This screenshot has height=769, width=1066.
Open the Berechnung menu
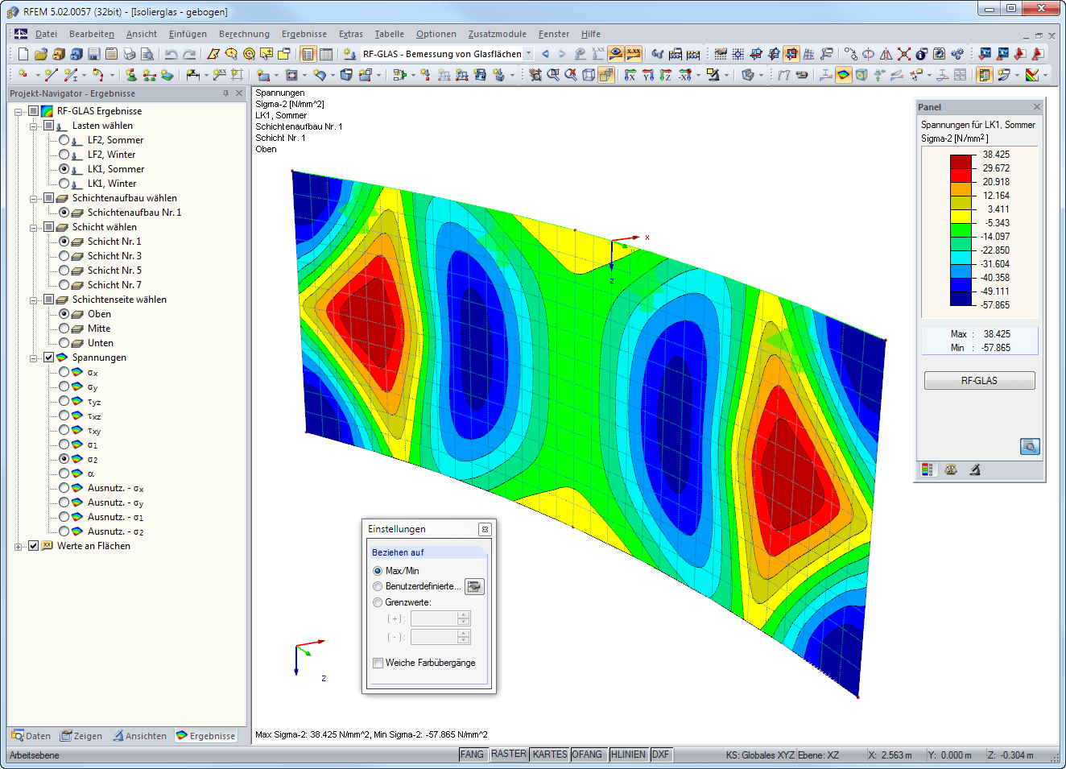point(242,34)
